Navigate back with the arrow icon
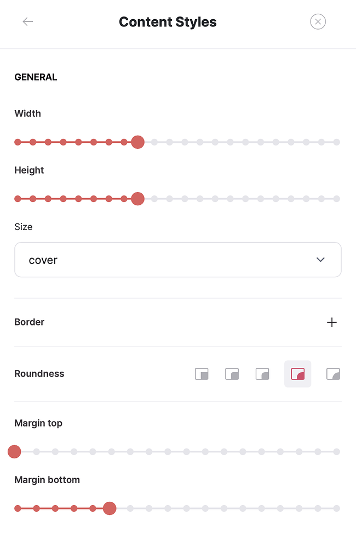Screen dimensions: 356x549 coord(27,21)
